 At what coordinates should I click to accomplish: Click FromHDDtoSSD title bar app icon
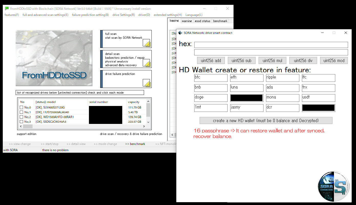pos(7,8)
